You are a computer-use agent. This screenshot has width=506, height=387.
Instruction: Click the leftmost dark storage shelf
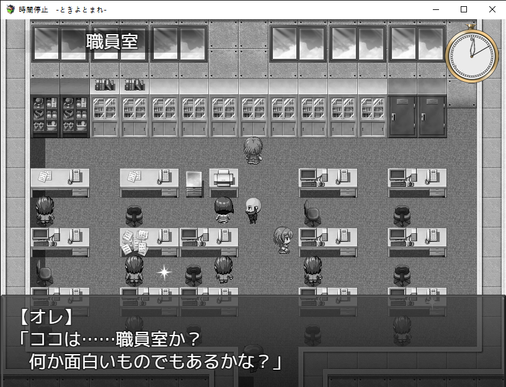pos(45,116)
